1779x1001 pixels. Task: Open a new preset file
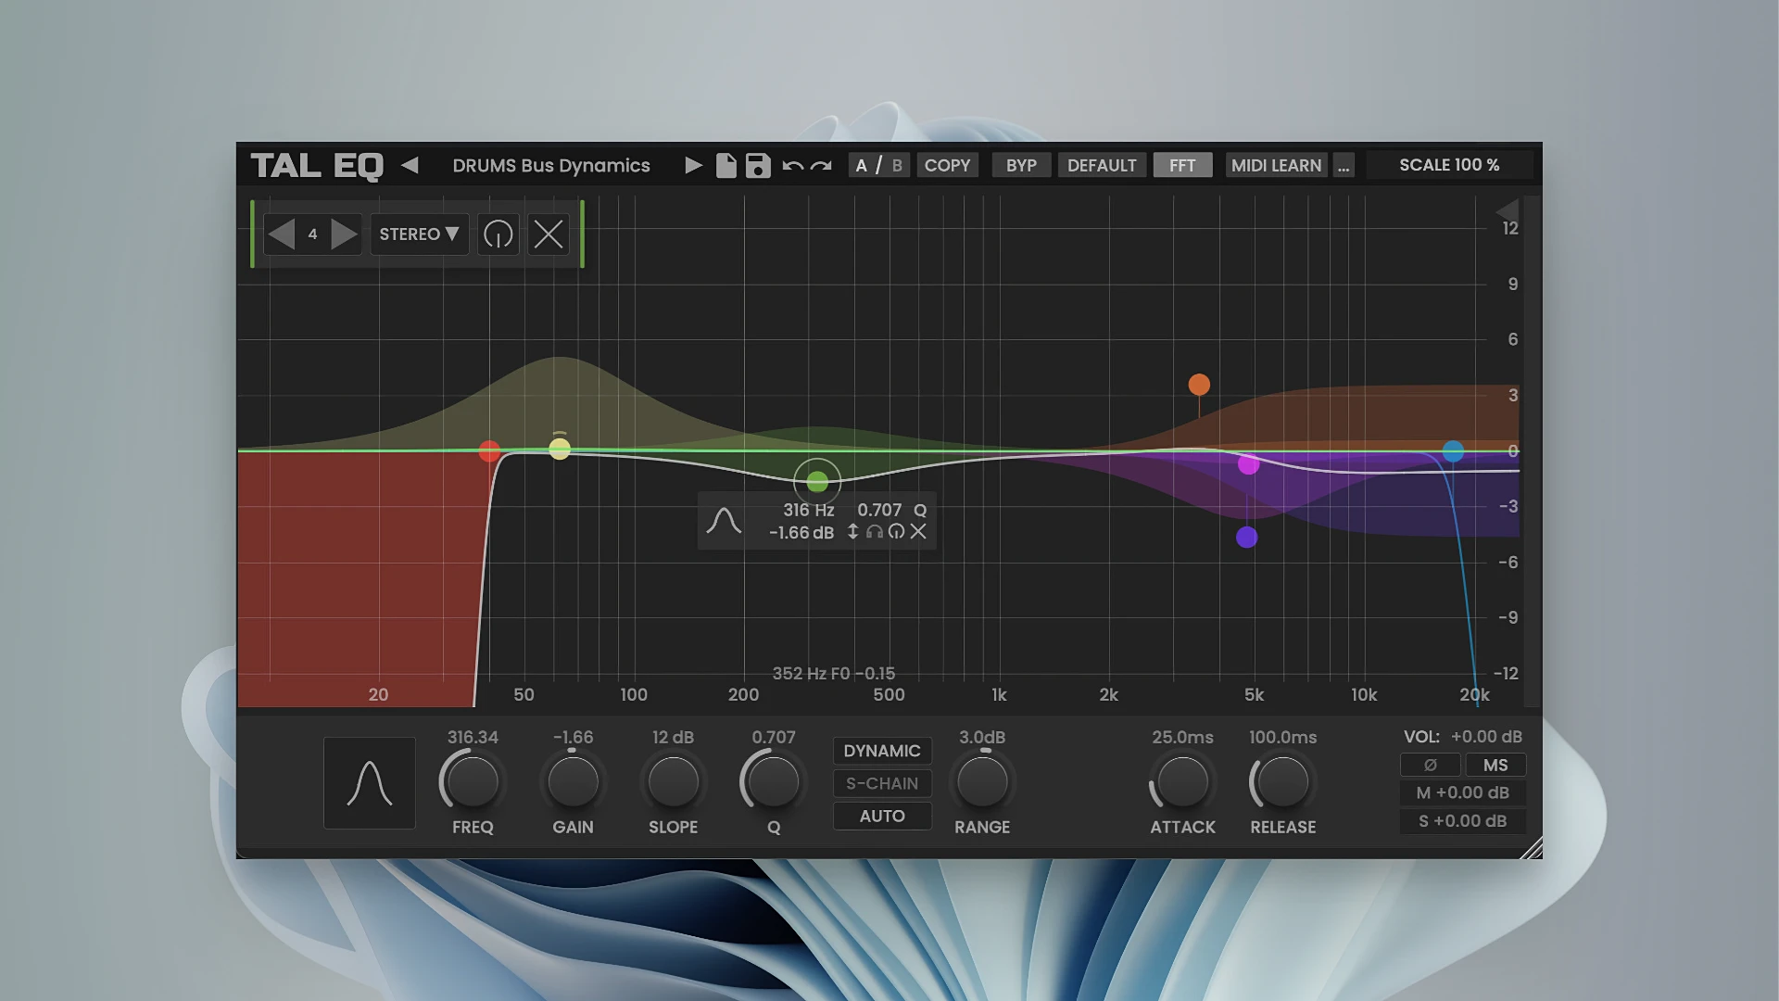click(x=726, y=165)
